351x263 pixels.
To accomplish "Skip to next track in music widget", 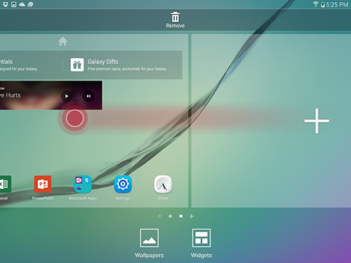I will point(88,96).
